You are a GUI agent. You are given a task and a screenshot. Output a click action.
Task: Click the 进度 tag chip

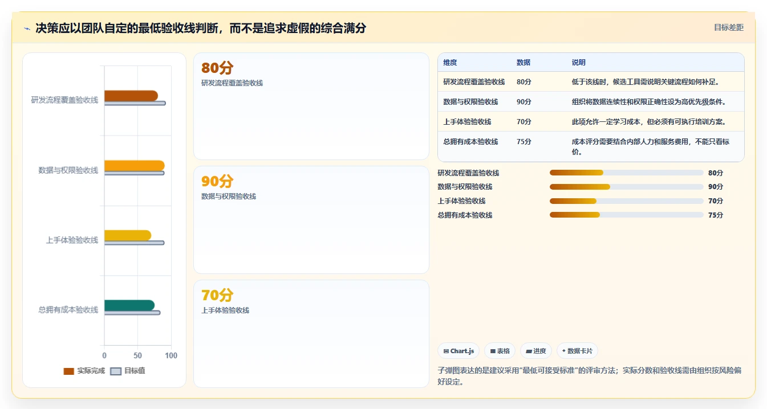click(x=536, y=351)
